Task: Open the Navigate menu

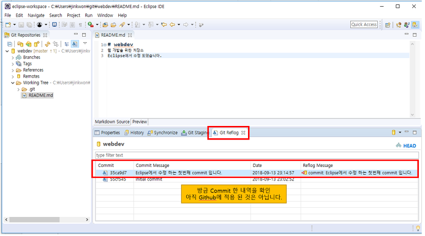Action: [x=36, y=15]
